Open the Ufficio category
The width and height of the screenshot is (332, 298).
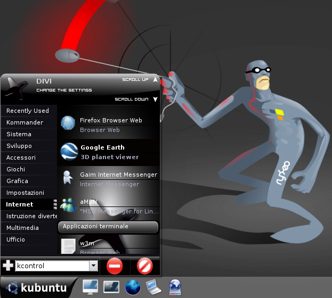[29, 239]
